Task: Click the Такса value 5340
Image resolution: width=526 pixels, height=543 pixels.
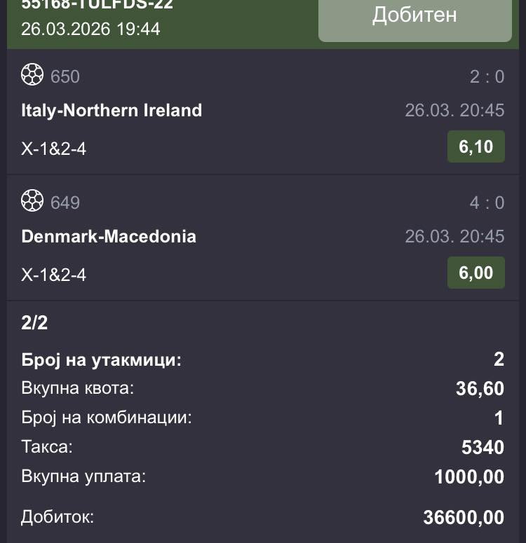Action: click(x=483, y=447)
